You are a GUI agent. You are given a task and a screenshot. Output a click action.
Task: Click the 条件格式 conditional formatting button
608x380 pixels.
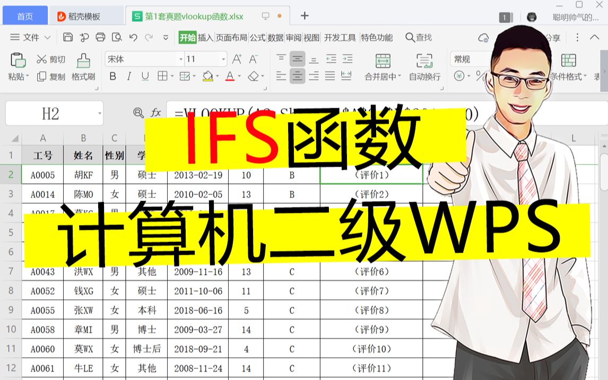[568, 67]
